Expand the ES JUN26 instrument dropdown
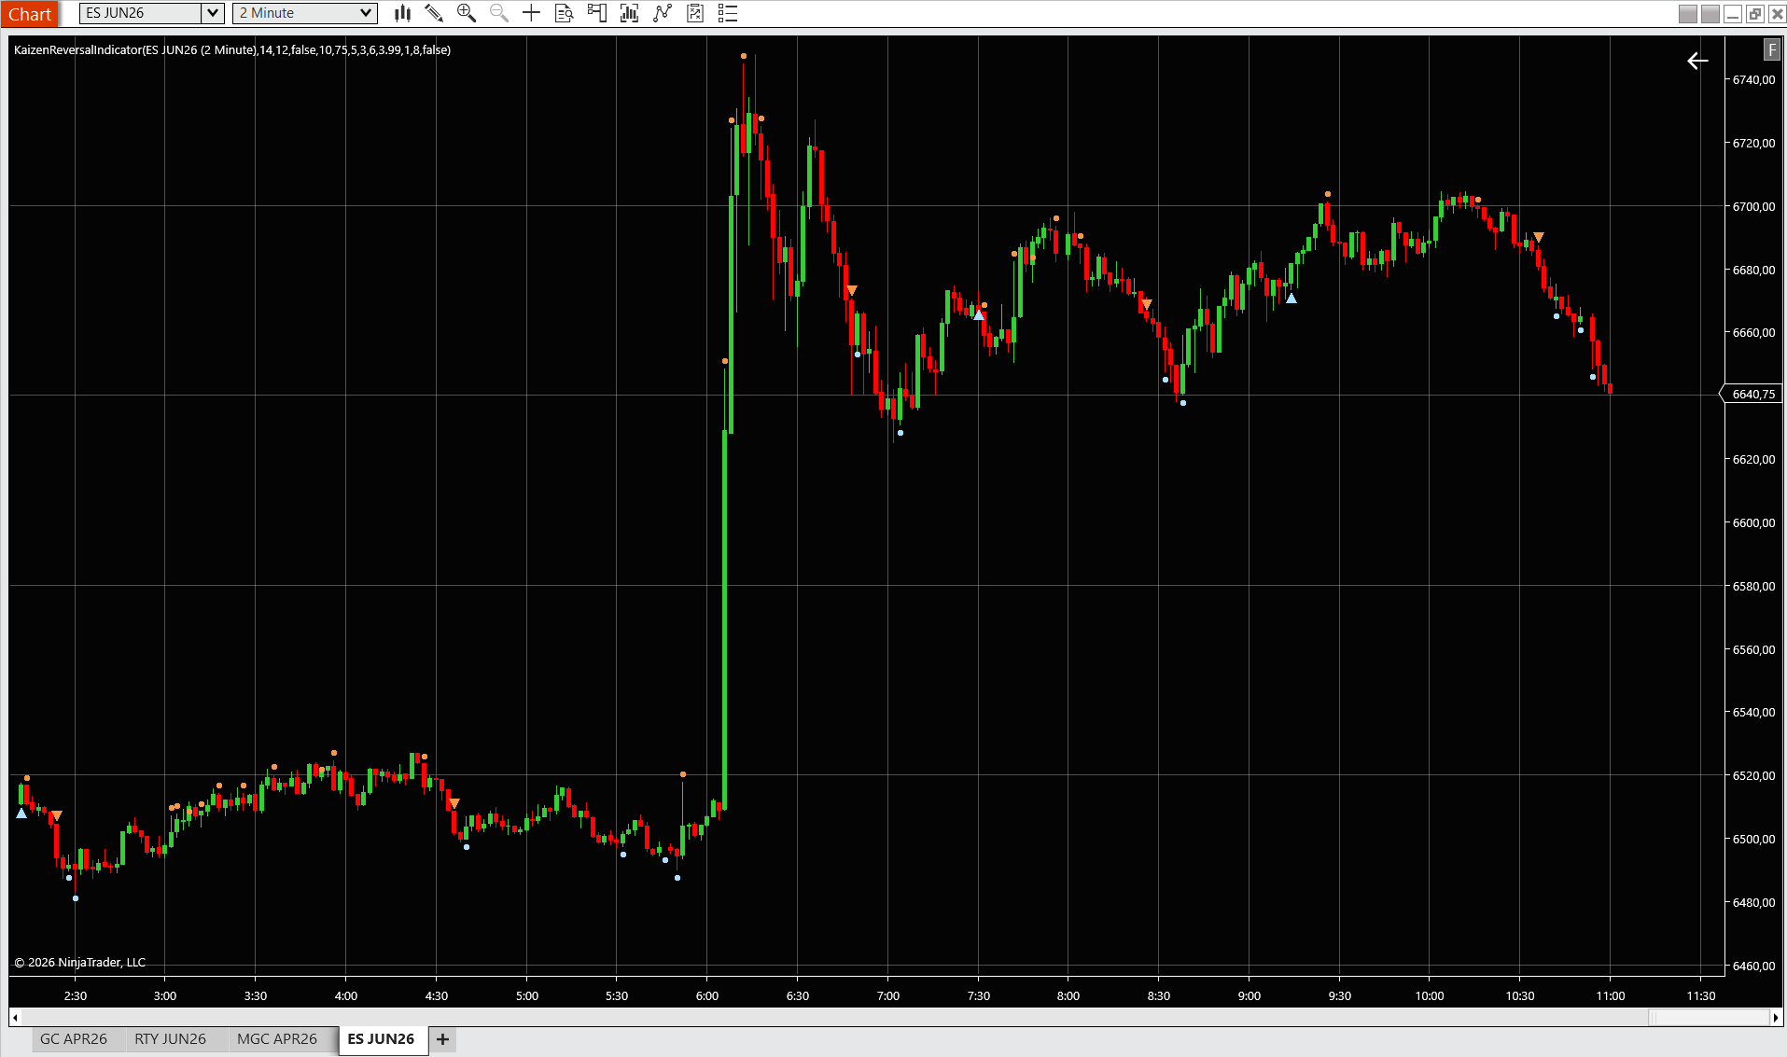The height and width of the screenshot is (1057, 1787). coord(213,13)
